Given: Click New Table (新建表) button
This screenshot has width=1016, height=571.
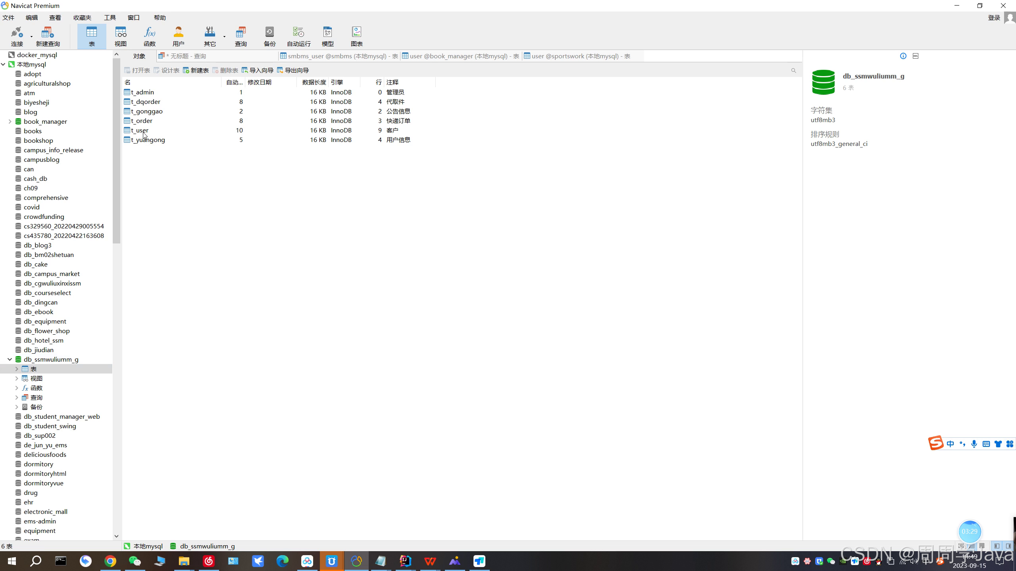Looking at the screenshot, I should point(196,70).
